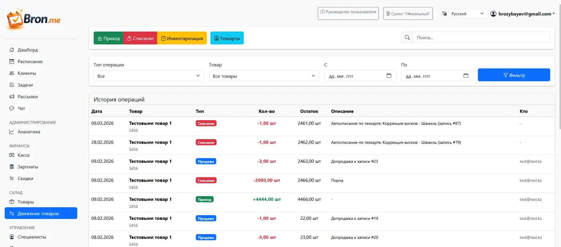Click the search magnifier icon
Image resolution: width=561 pixels, height=247 pixels.
pyautogui.click(x=407, y=38)
